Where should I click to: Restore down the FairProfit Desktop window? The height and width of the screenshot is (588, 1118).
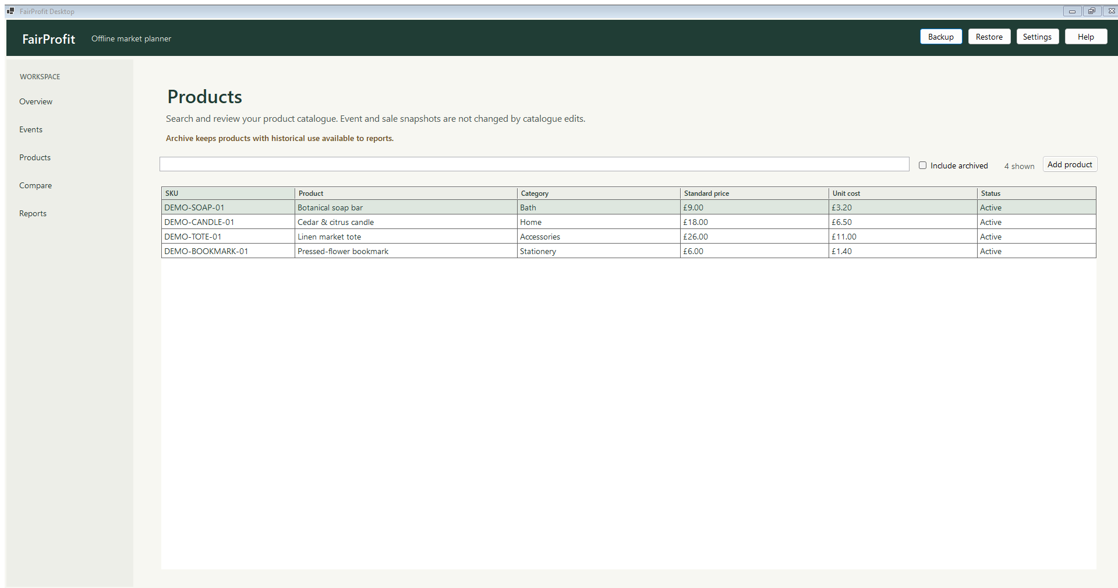[x=1092, y=11]
